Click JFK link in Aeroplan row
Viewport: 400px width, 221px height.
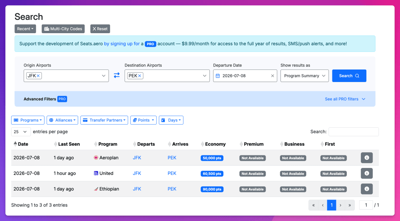coord(137,158)
